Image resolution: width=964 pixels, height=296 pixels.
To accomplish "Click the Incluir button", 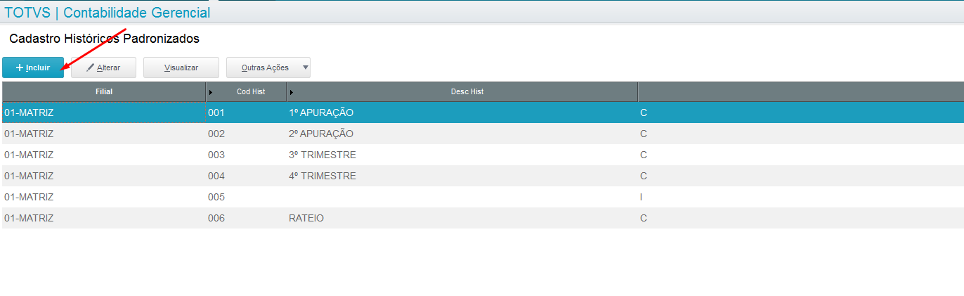I will click(x=33, y=67).
